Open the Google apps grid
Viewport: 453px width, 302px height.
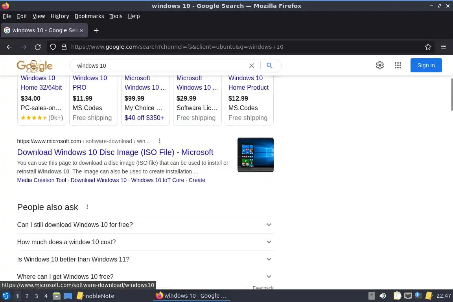point(398,65)
